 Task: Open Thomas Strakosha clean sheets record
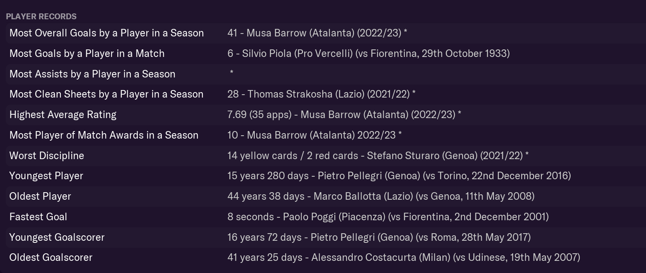[x=321, y=94]
